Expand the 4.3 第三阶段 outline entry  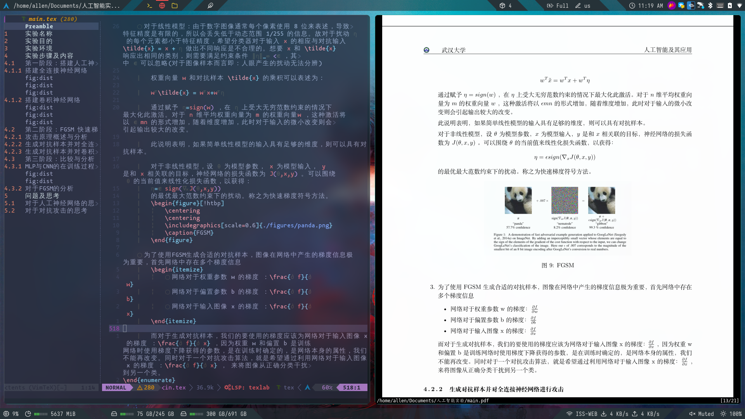pyautogui.click(x=59, y=159)
